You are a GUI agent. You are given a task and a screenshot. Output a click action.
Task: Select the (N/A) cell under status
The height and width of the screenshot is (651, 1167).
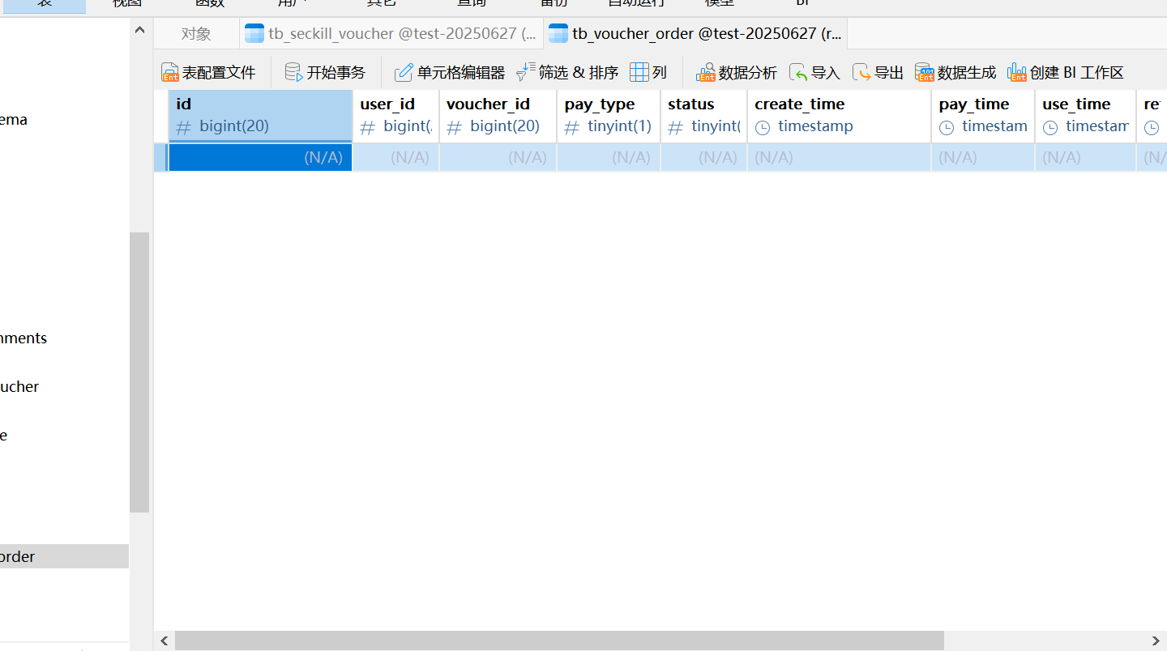tap(704, 157)
